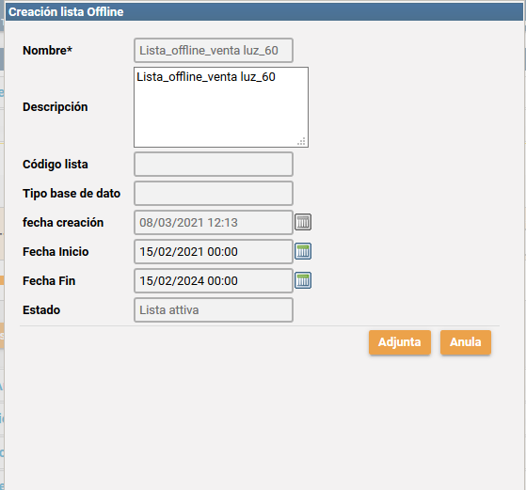This screenshot has width=526, height=490.
Task: Click the Adjunta button
Action: 400,342
